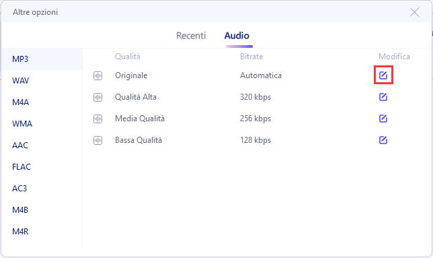Edit the Media Qualità preset
The image size is (433, 258).
point(383,119)
